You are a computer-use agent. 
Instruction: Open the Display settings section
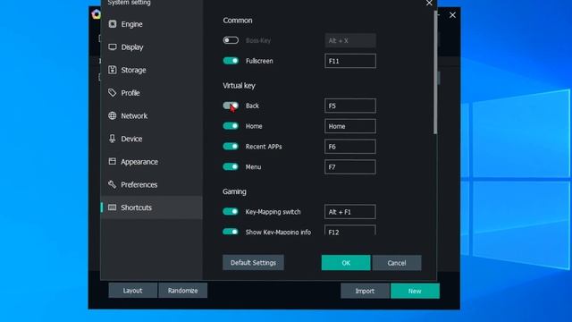tap(152, 47)
